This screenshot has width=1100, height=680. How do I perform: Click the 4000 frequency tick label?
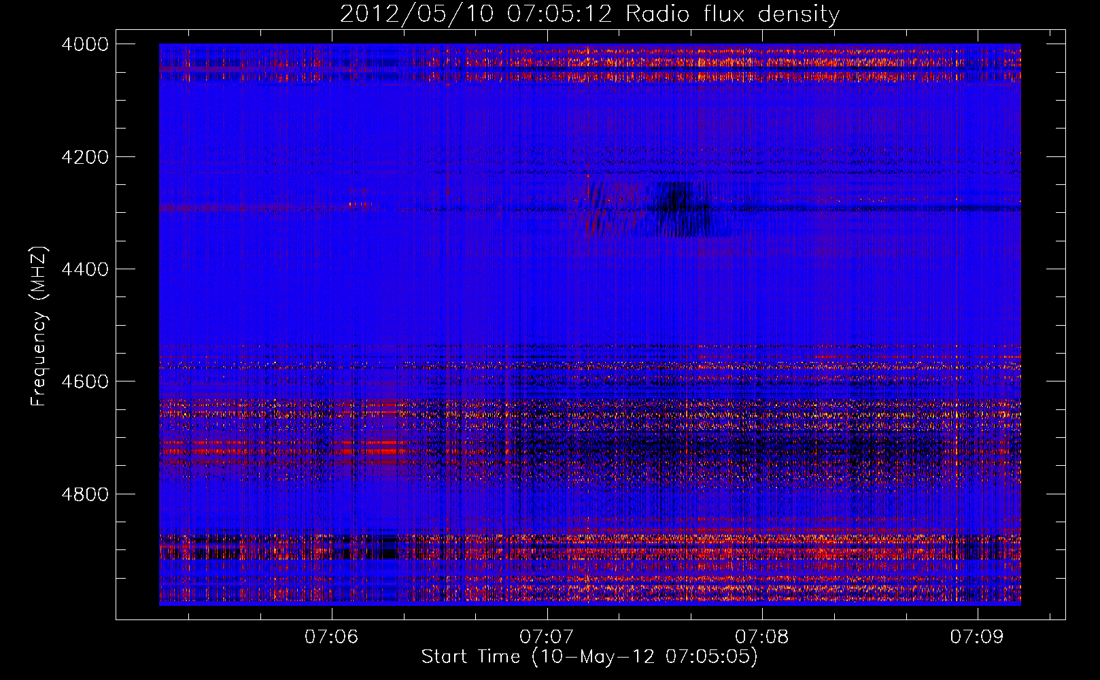click(x=85, y=44)
